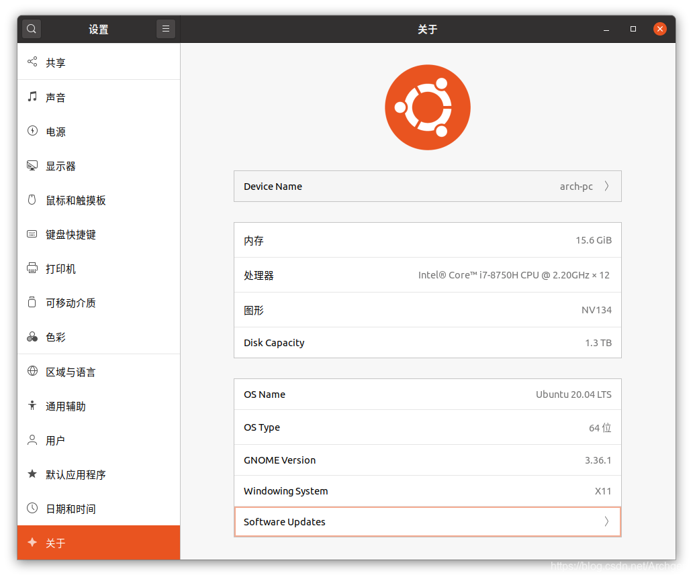Click the Disk Capacity value 1.3 TB
Viewport: 693px width, 579px height.
coord(598,343)
